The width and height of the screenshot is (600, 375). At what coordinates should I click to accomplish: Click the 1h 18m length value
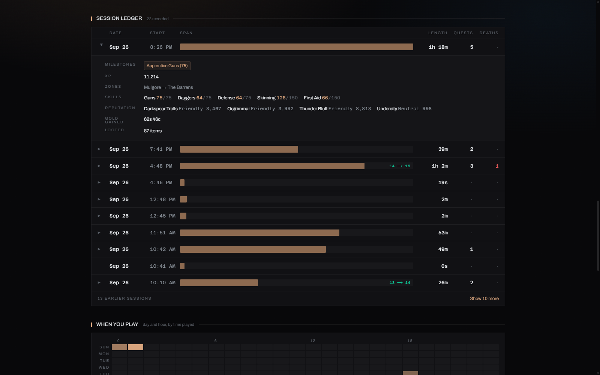[x=438, y=47]
